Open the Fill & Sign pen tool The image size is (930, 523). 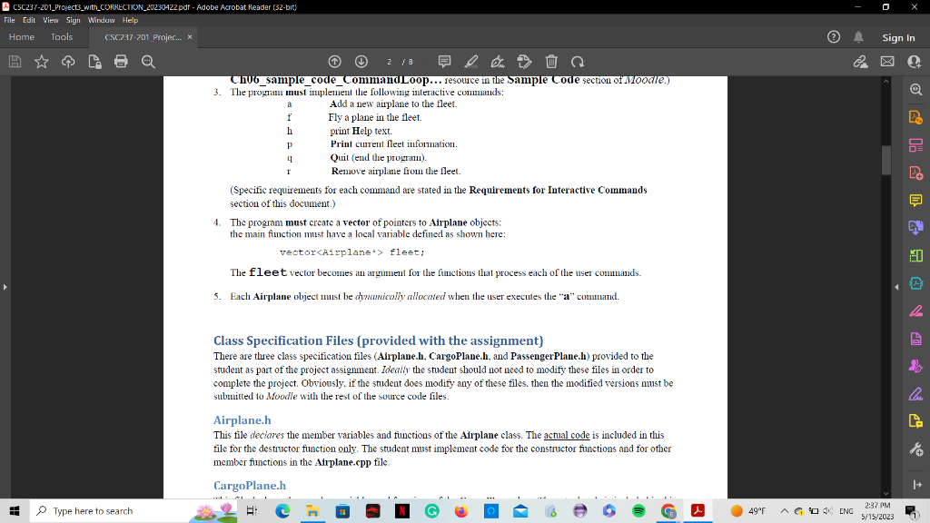498,62
